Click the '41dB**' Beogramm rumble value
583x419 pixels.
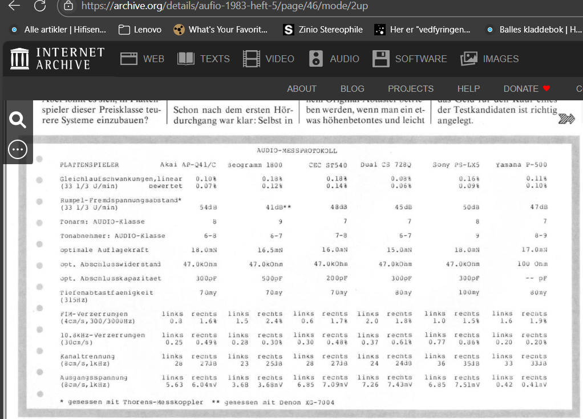click(278, 208)
